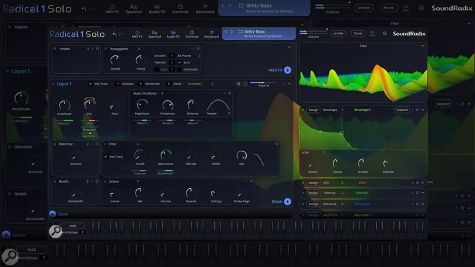Viewport: 475px width, 267px height.
Task: Toggle the Arpeggiator Continuity checkbox
Action: pos(180,70)
